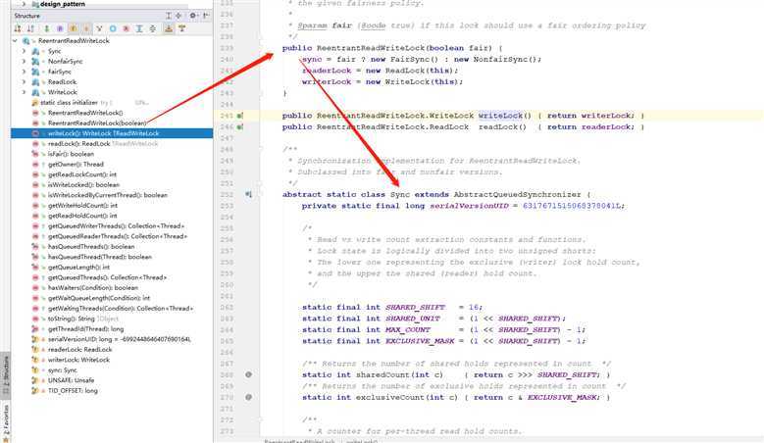The image size is (764, 443).
Task: Click the gutter icon beside sharedCount
Action: (248, 374)
